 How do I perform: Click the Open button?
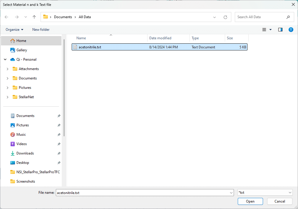pos(250,201)
